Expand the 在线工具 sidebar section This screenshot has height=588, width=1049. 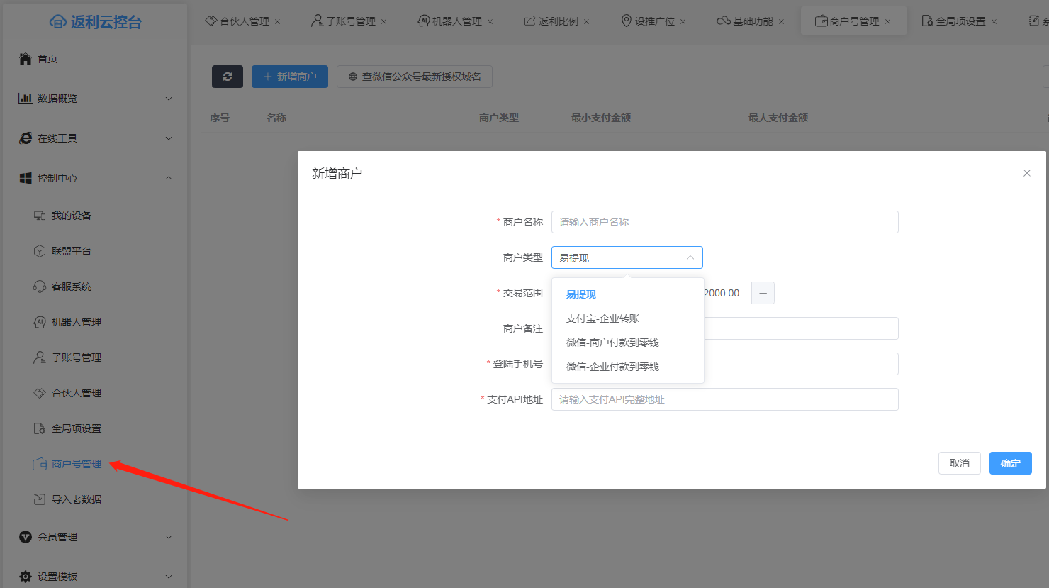[x=169, y=138]
